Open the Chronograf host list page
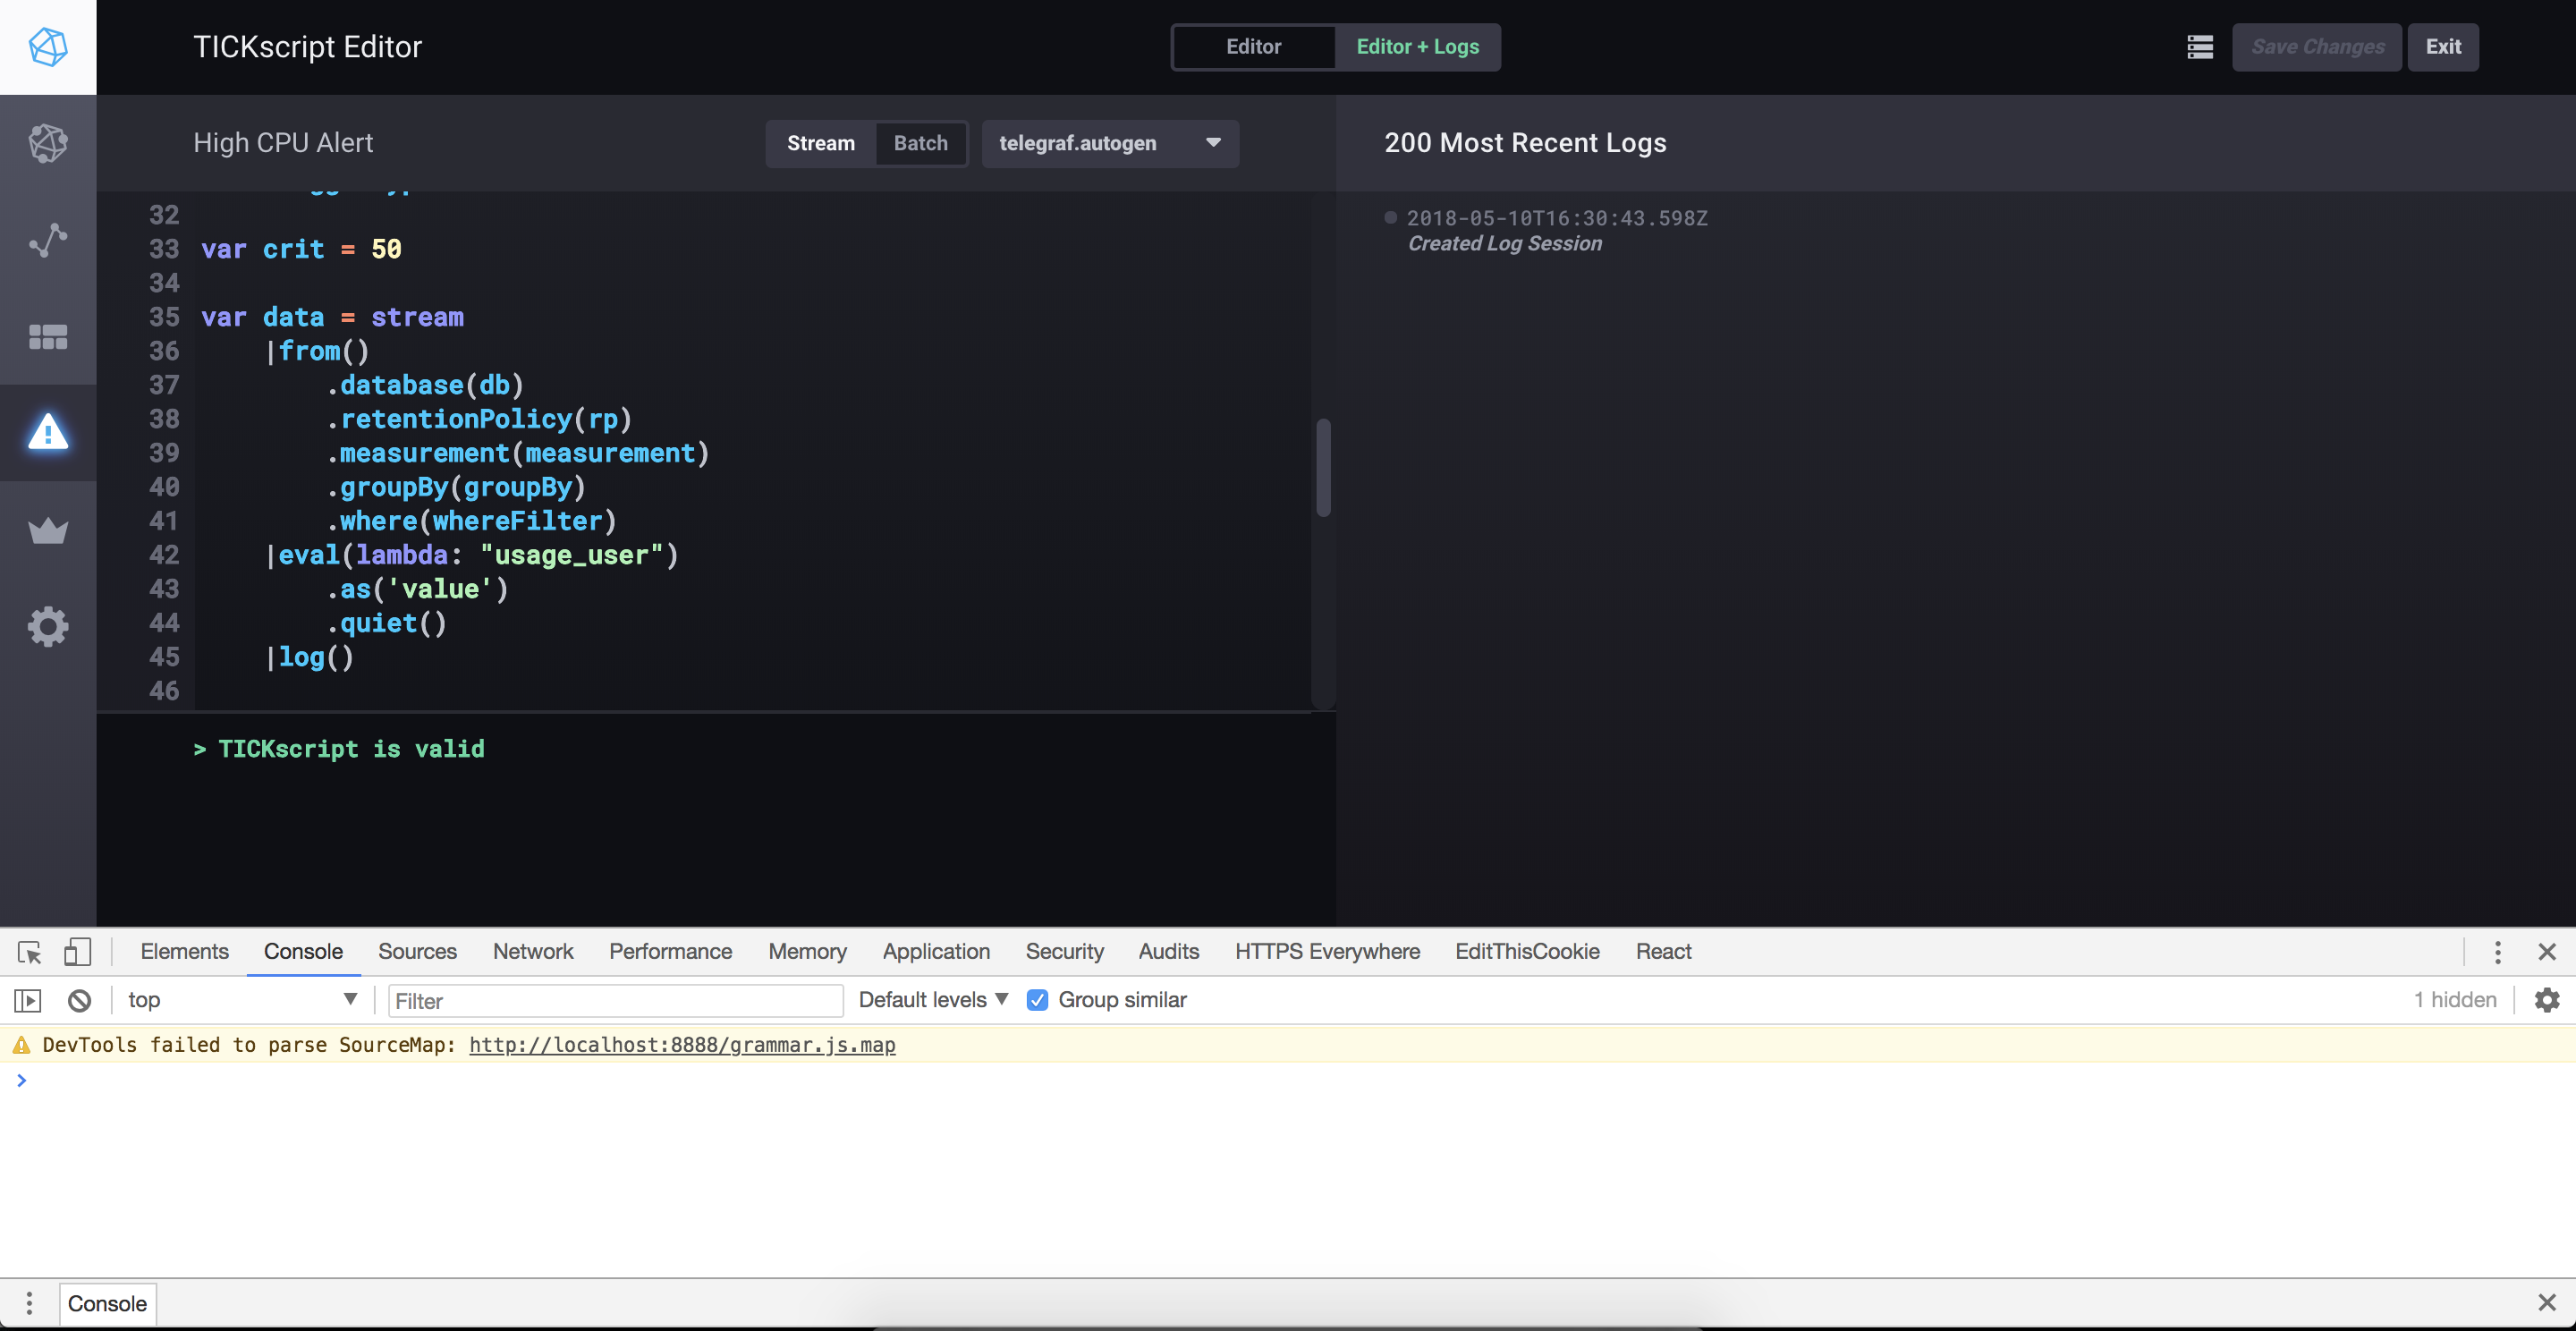 [48, 143]
